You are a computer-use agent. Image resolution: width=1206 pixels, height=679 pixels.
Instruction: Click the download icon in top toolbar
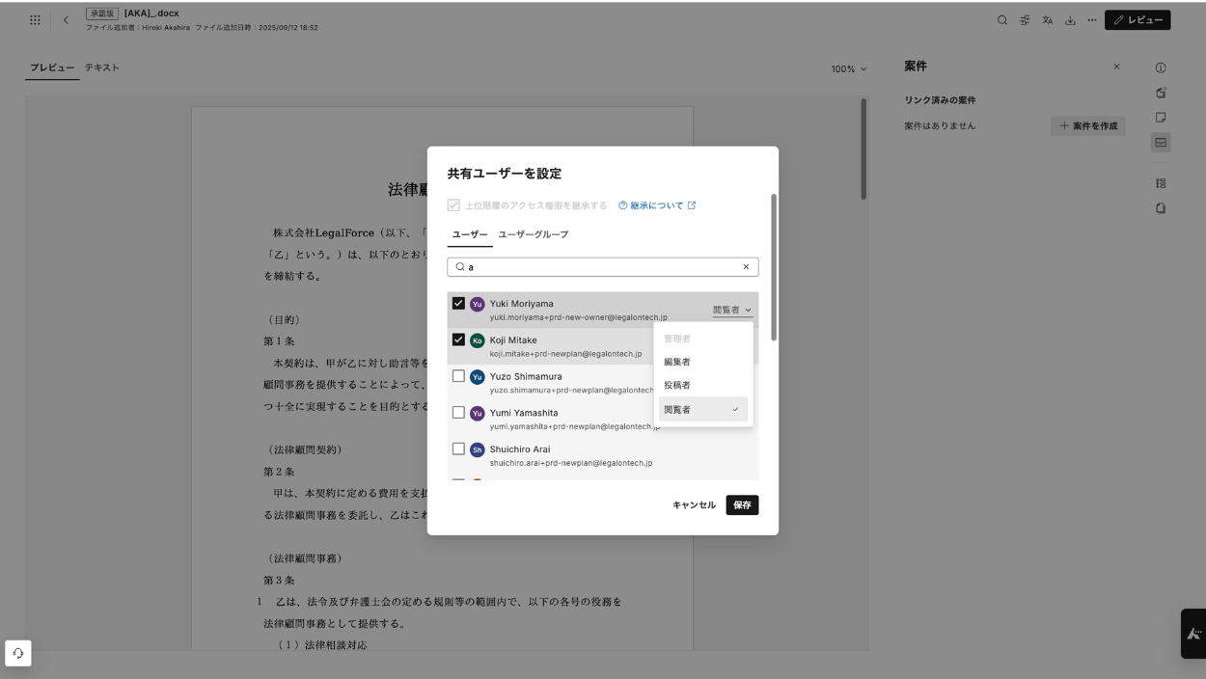(1070, 20)
